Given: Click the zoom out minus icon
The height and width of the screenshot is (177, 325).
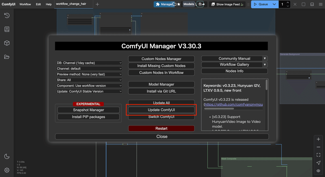Looking at the screenshot, I should tap(318, 147).
